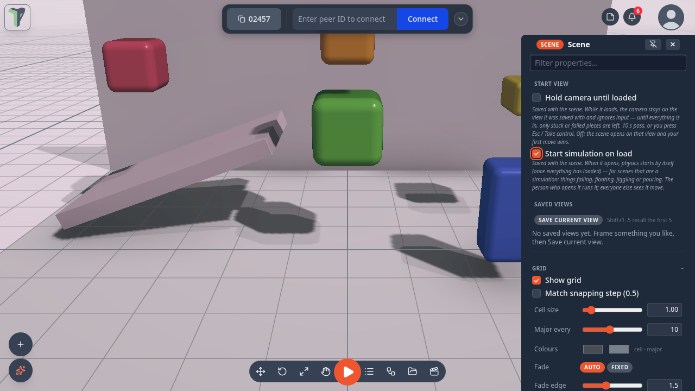Click the Connect button
The height and width of the screenshot is (391, 695).
(422, 19)
